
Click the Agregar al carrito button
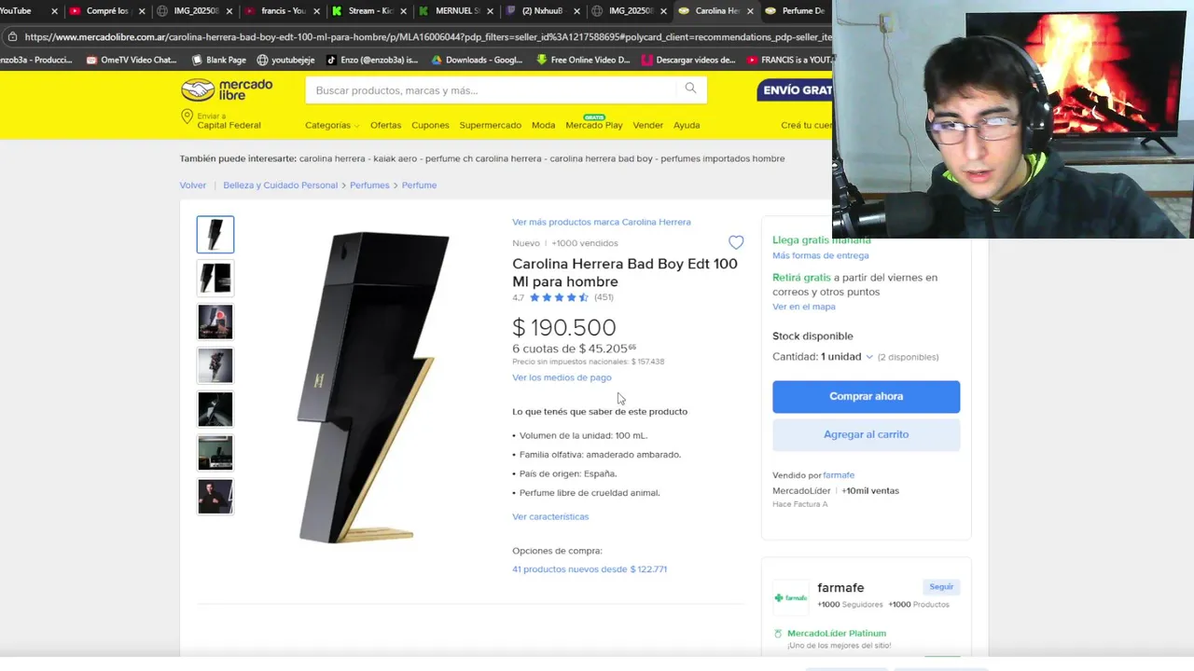(x=866, y=434)
